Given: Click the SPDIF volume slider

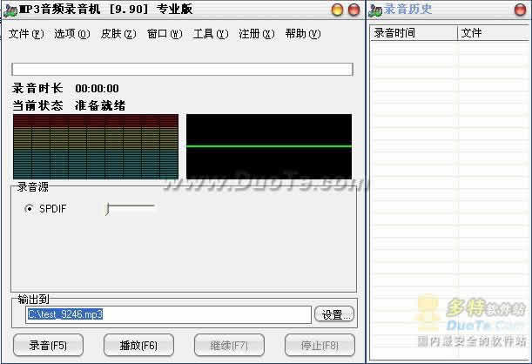Looking at the screenshot, I should [x=130, y=208].
